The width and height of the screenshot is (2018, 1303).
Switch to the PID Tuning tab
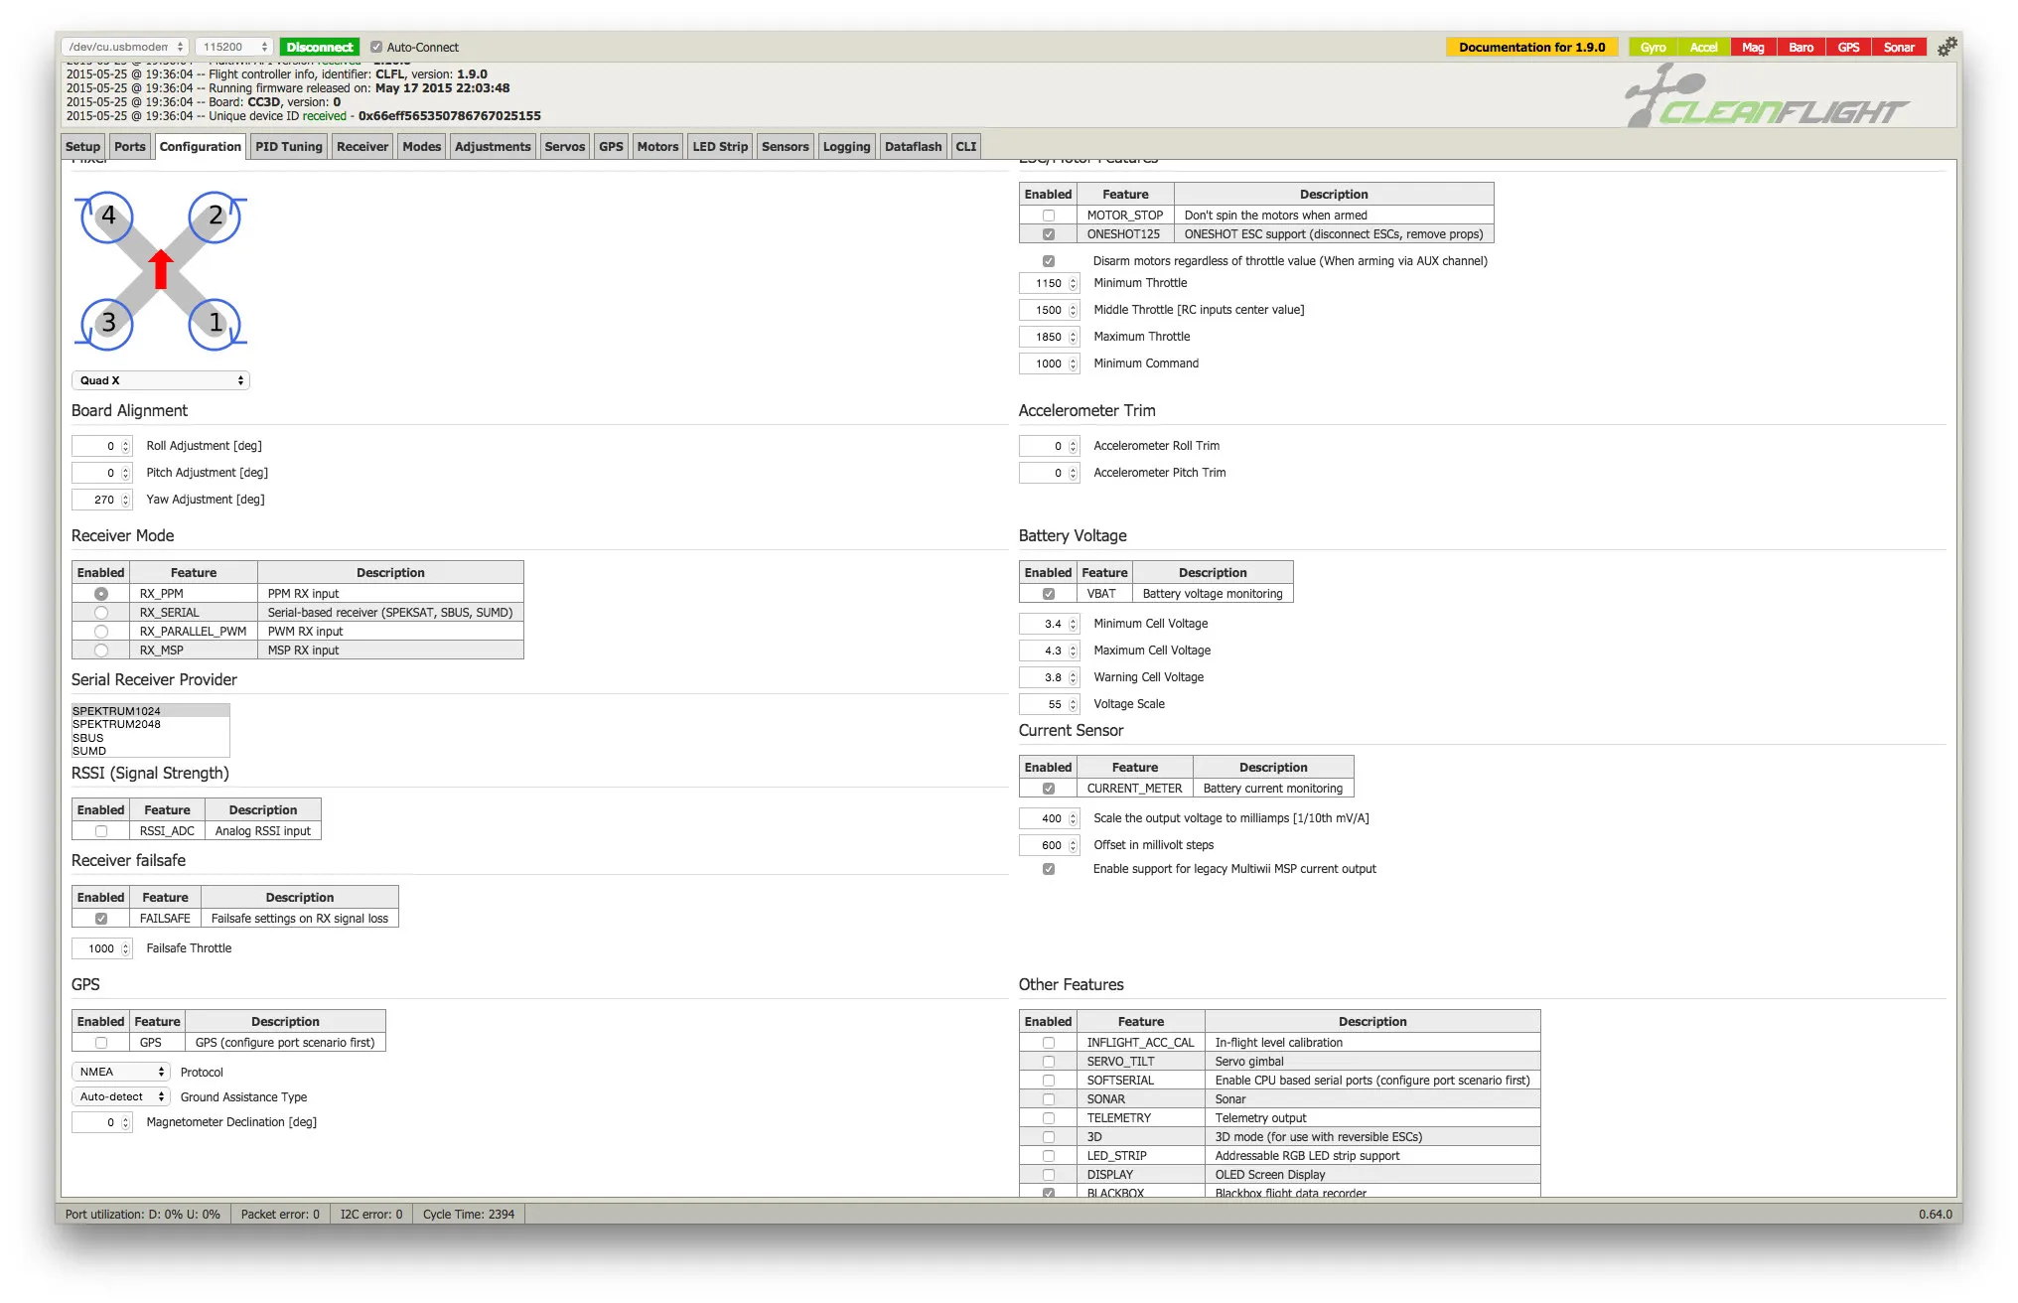(x=288, y=146)
